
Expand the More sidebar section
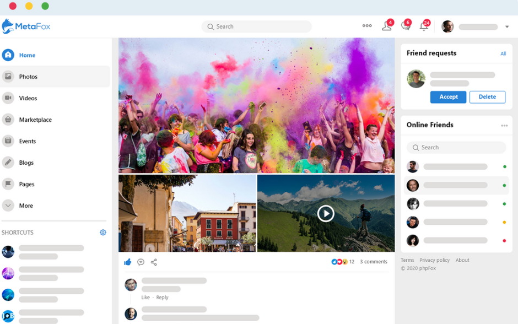26,206
